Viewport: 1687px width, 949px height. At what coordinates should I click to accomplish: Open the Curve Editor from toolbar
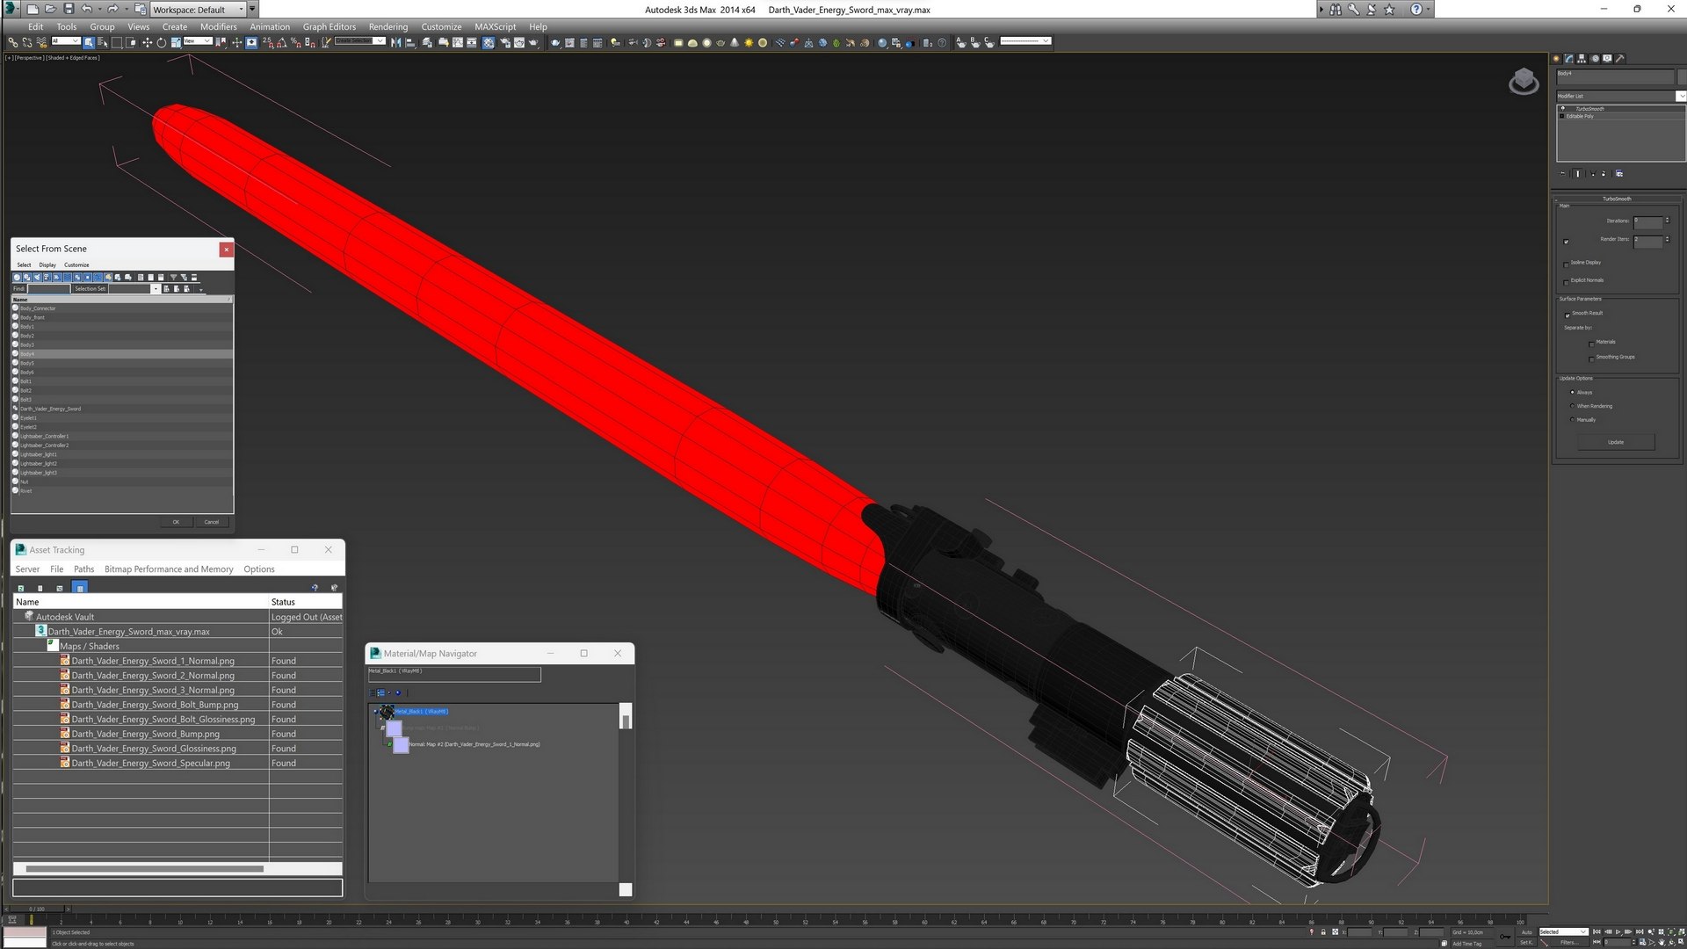(x=457, y=42)
